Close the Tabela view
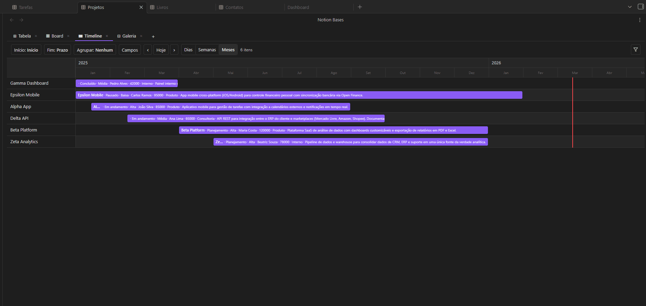This screenshot has width=646, height=306. pos(36,36)
